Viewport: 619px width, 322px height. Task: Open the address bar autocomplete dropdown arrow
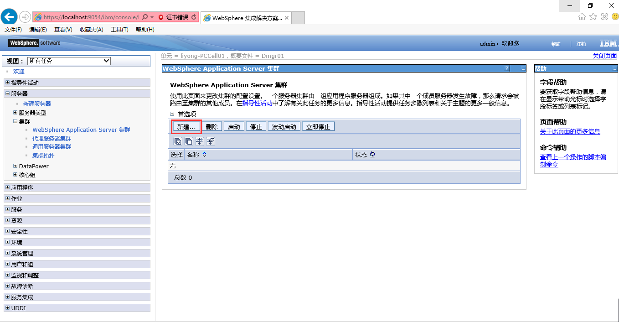coord(152,17)
